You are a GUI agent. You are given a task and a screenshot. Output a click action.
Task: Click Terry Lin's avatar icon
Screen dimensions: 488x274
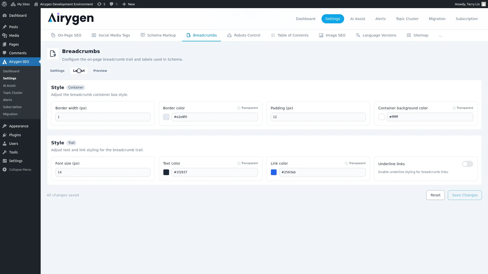(x=483, y=4)
